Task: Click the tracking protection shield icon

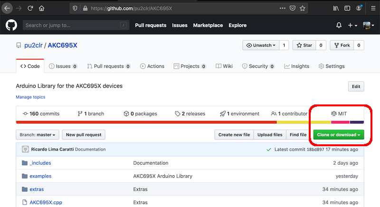Action: click(75, 9)
